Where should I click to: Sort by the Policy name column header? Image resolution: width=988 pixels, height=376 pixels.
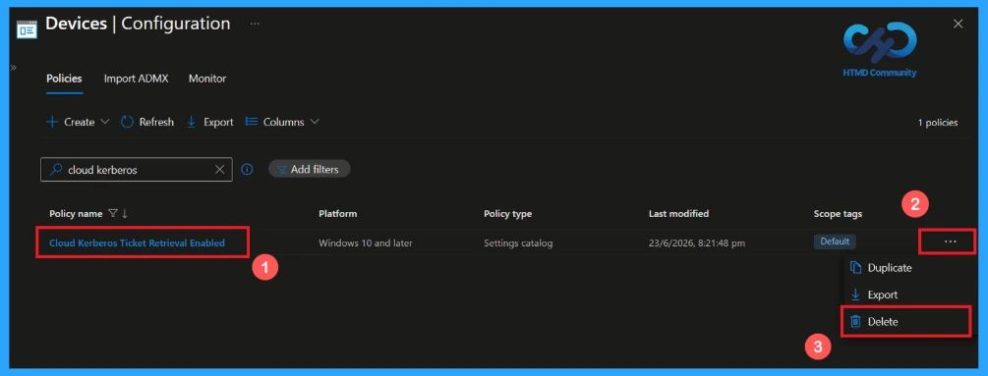click(x=76, y=214)
